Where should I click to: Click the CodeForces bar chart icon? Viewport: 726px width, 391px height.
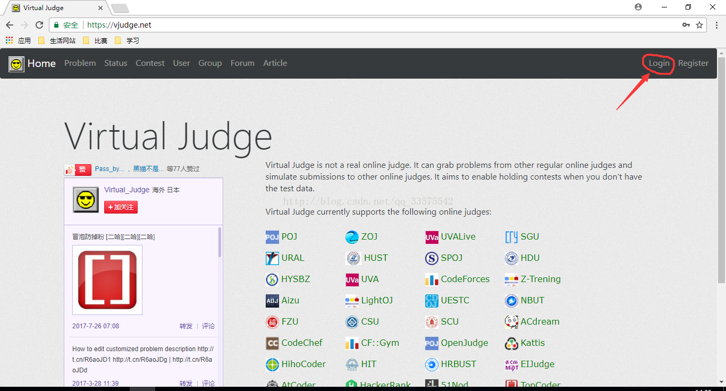(x=432, y=279)
